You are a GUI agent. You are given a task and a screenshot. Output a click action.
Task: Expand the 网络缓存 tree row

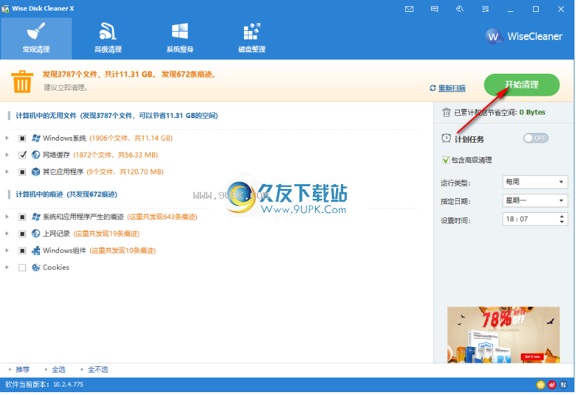[x=7, y=155]
